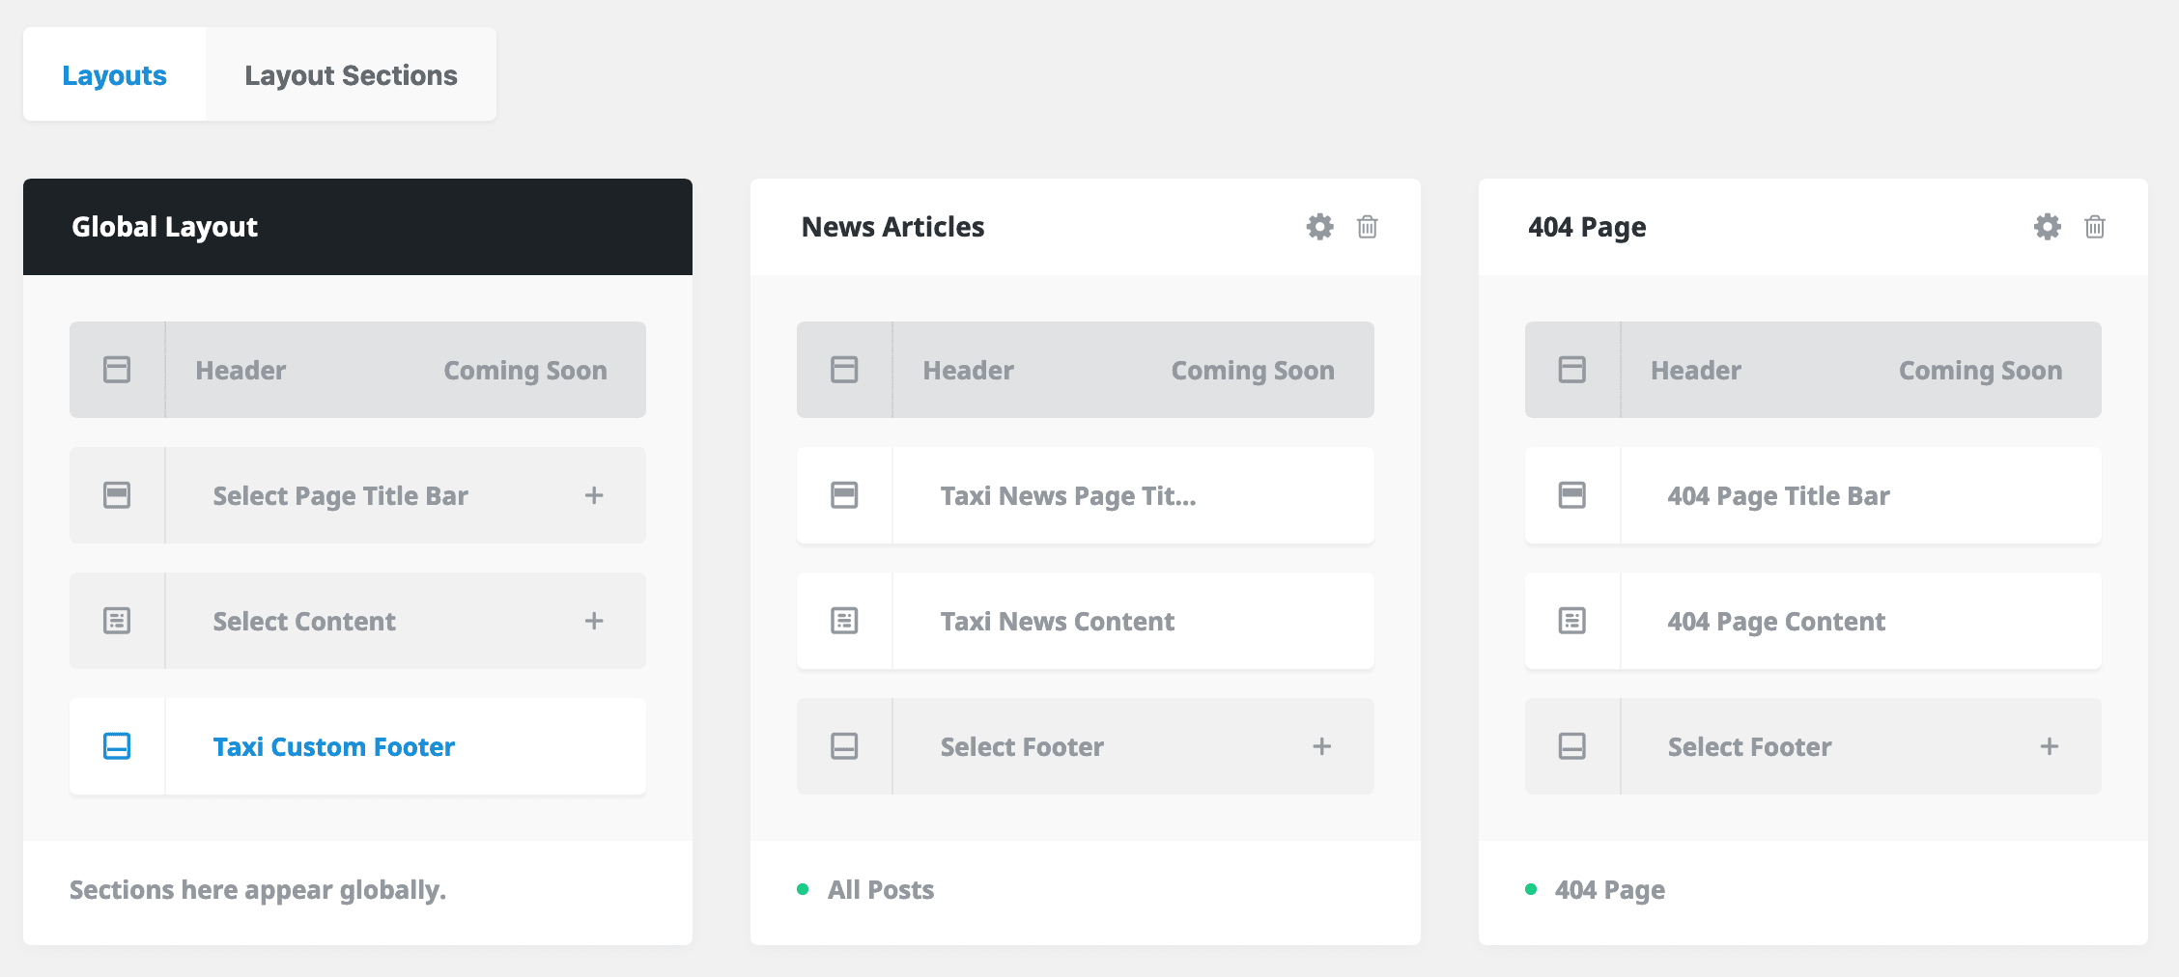The width and height of the screenshot is (2179, 977).
Task: Click the All Posts condition label
Action: pyautogui.click(x=881, y=890)
